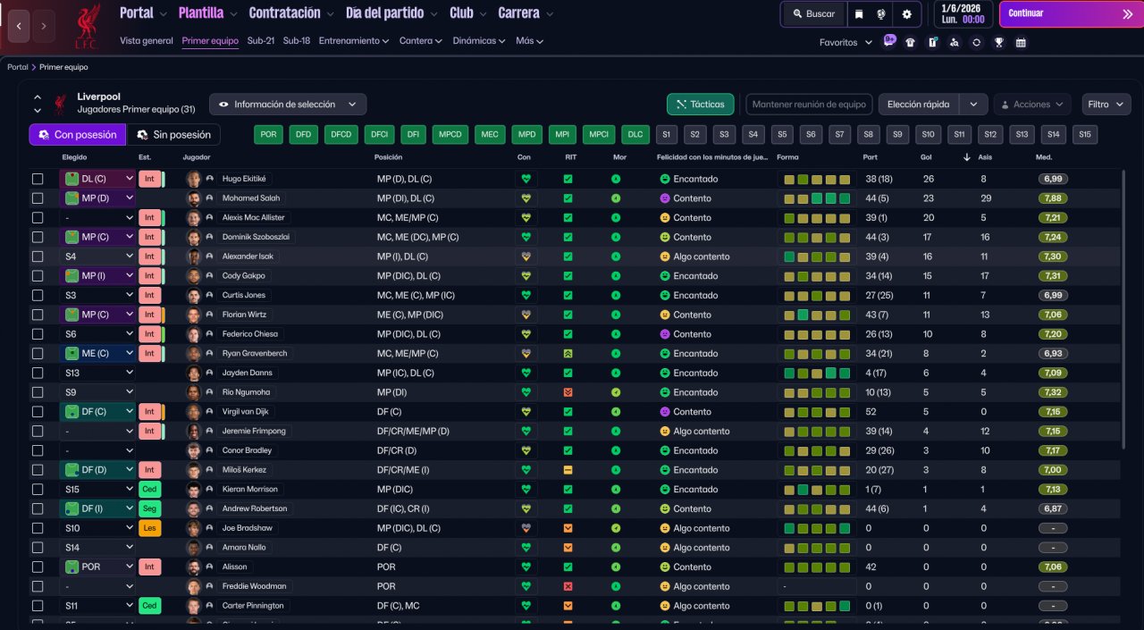Image resolution: width=1144 pixels, height=630 pixels.
Task: Open the world globe icon
Action: click(882, 14)
